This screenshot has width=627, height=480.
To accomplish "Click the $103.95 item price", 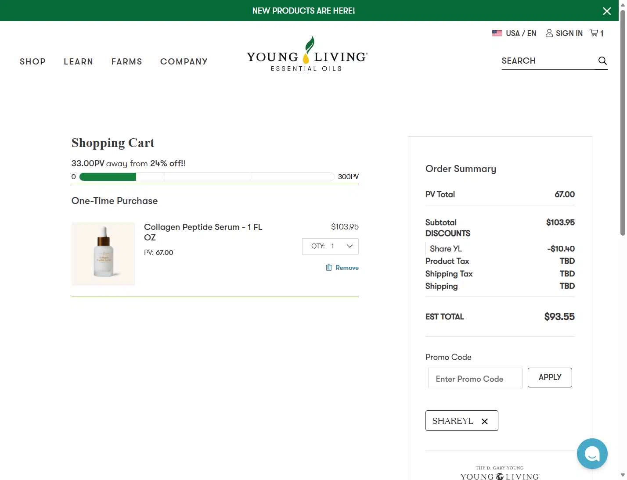I will click(x=345, y=227).
